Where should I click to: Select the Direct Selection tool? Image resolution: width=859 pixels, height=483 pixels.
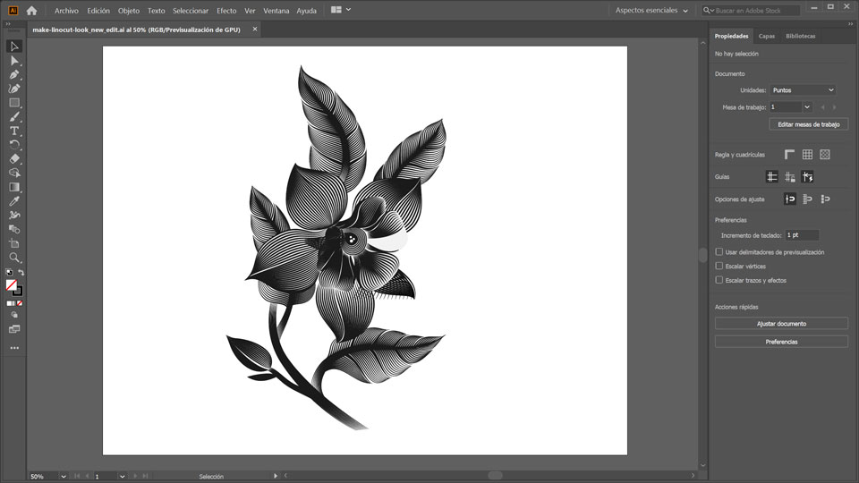point(14,60)
